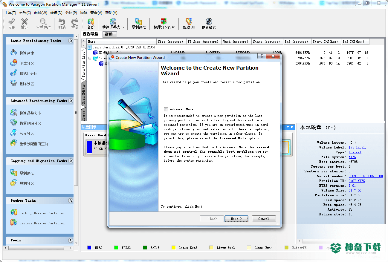Switch to the 查看磁盘 tab
The height and width of the screenshot is (262, 388).
click(x=91, y=34)
